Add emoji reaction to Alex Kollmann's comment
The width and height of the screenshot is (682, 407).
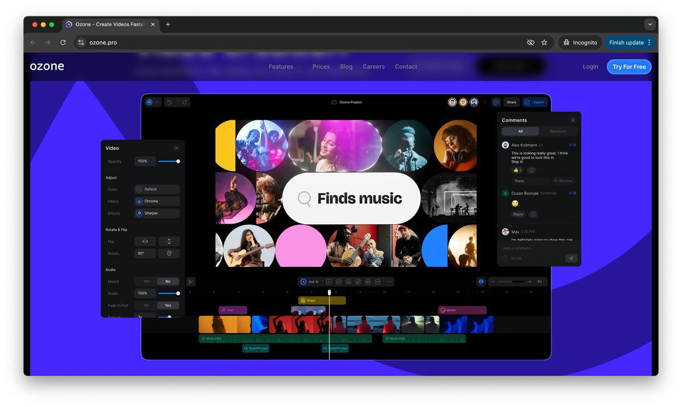[x=532, y=170]
